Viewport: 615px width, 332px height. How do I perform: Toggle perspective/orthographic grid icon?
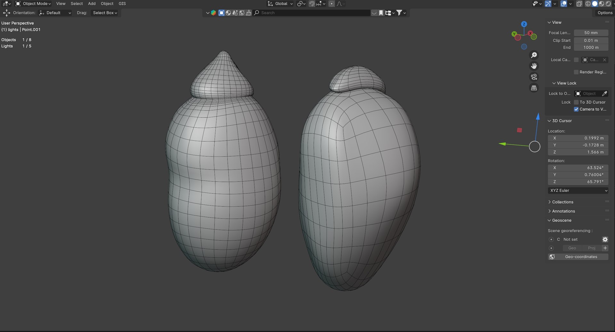coord(534,88)
